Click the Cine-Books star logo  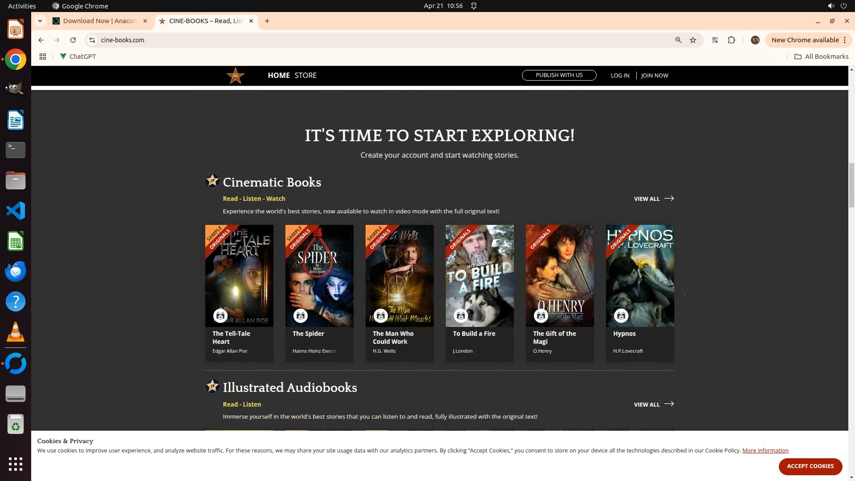235,76
